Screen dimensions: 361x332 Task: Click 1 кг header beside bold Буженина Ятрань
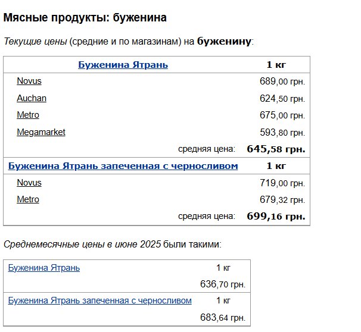tap(276, 65)
